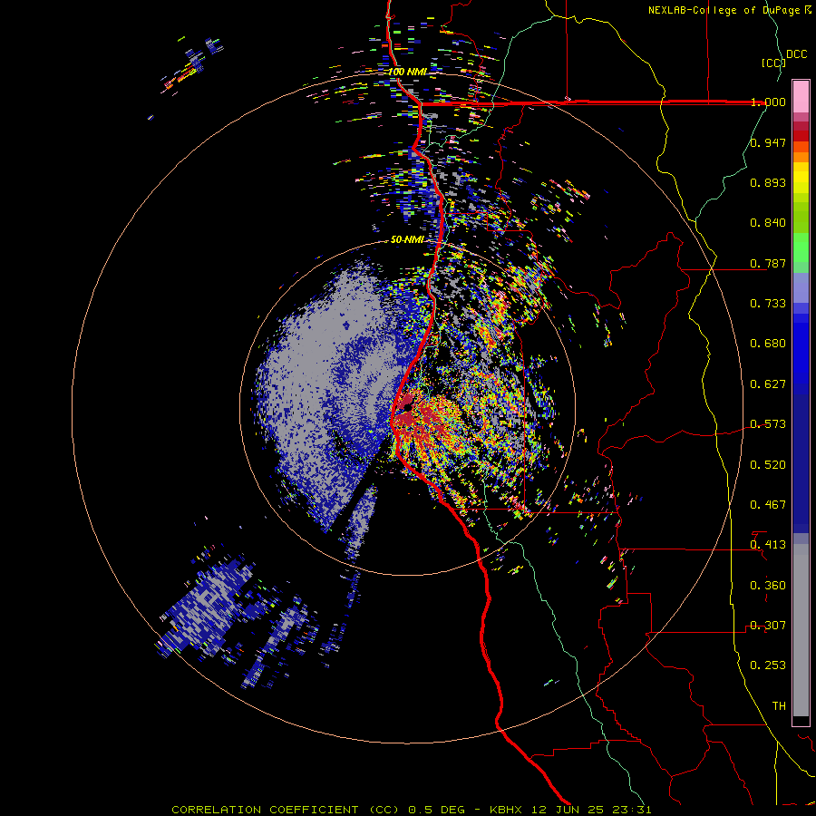The width and height of the screenshot is (816, 816).
Task: Click the 100 NMI range ring label
Action: pos(407,72)
